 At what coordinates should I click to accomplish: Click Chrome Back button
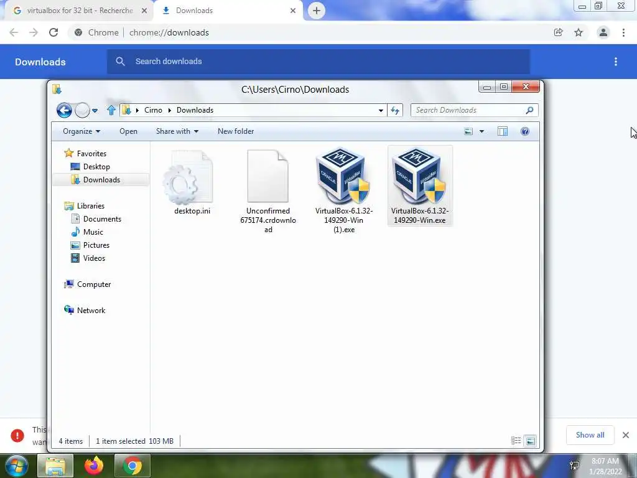(14, 32)
